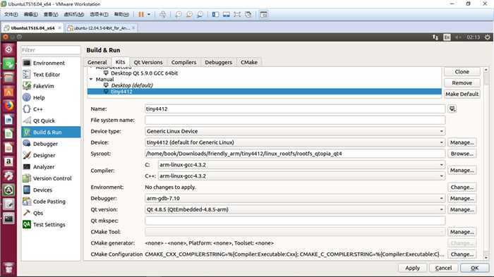This screenshot has width=494, height=277.
Task: Open the Ubuntu system settings gear indicator
Action: tap(488, 37)
